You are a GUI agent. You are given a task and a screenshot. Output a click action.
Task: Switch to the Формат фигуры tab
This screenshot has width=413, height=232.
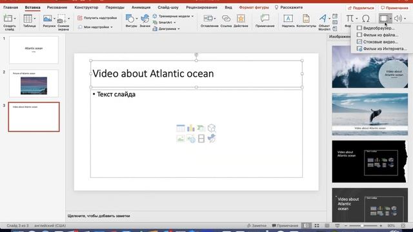[254, 7]
